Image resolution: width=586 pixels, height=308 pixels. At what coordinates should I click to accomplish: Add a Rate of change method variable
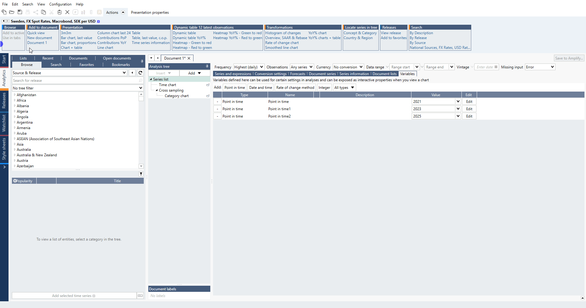coord(295,88)
